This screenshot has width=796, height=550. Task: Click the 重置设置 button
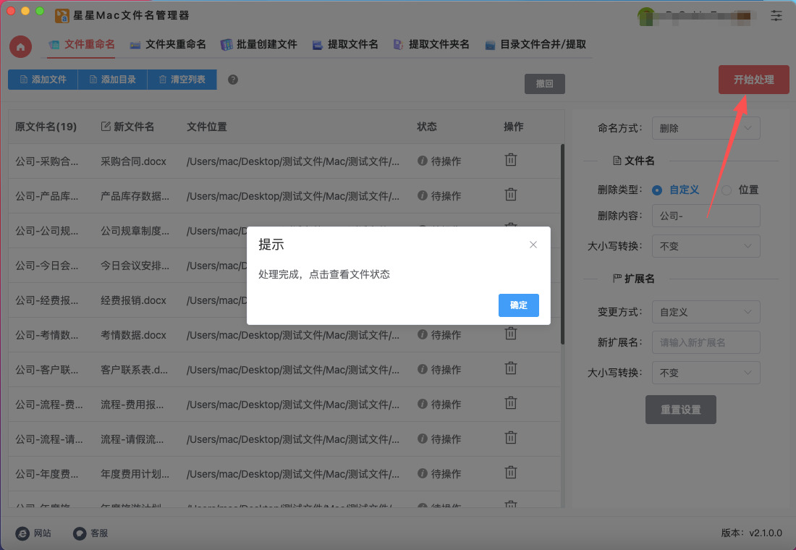coord(681,410)
